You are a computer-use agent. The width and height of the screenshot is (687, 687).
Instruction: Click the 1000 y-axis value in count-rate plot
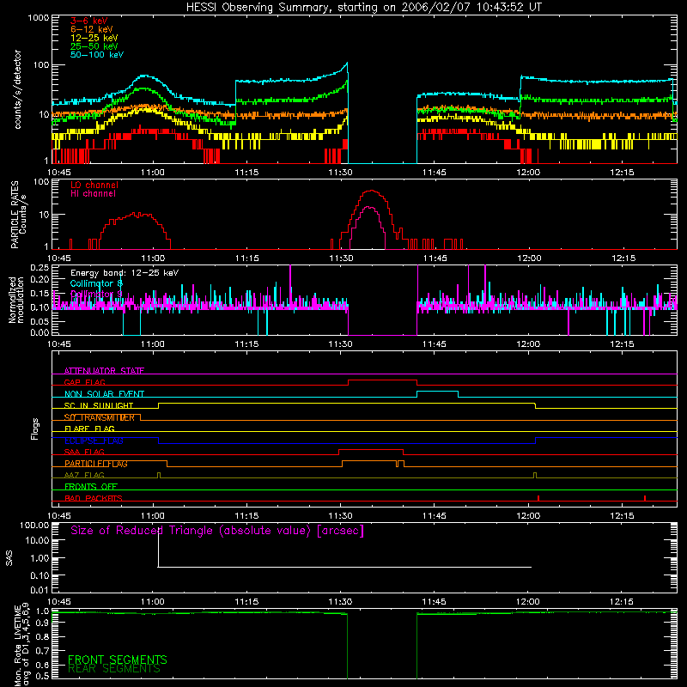pyautogui.click(x=39, y=18)
